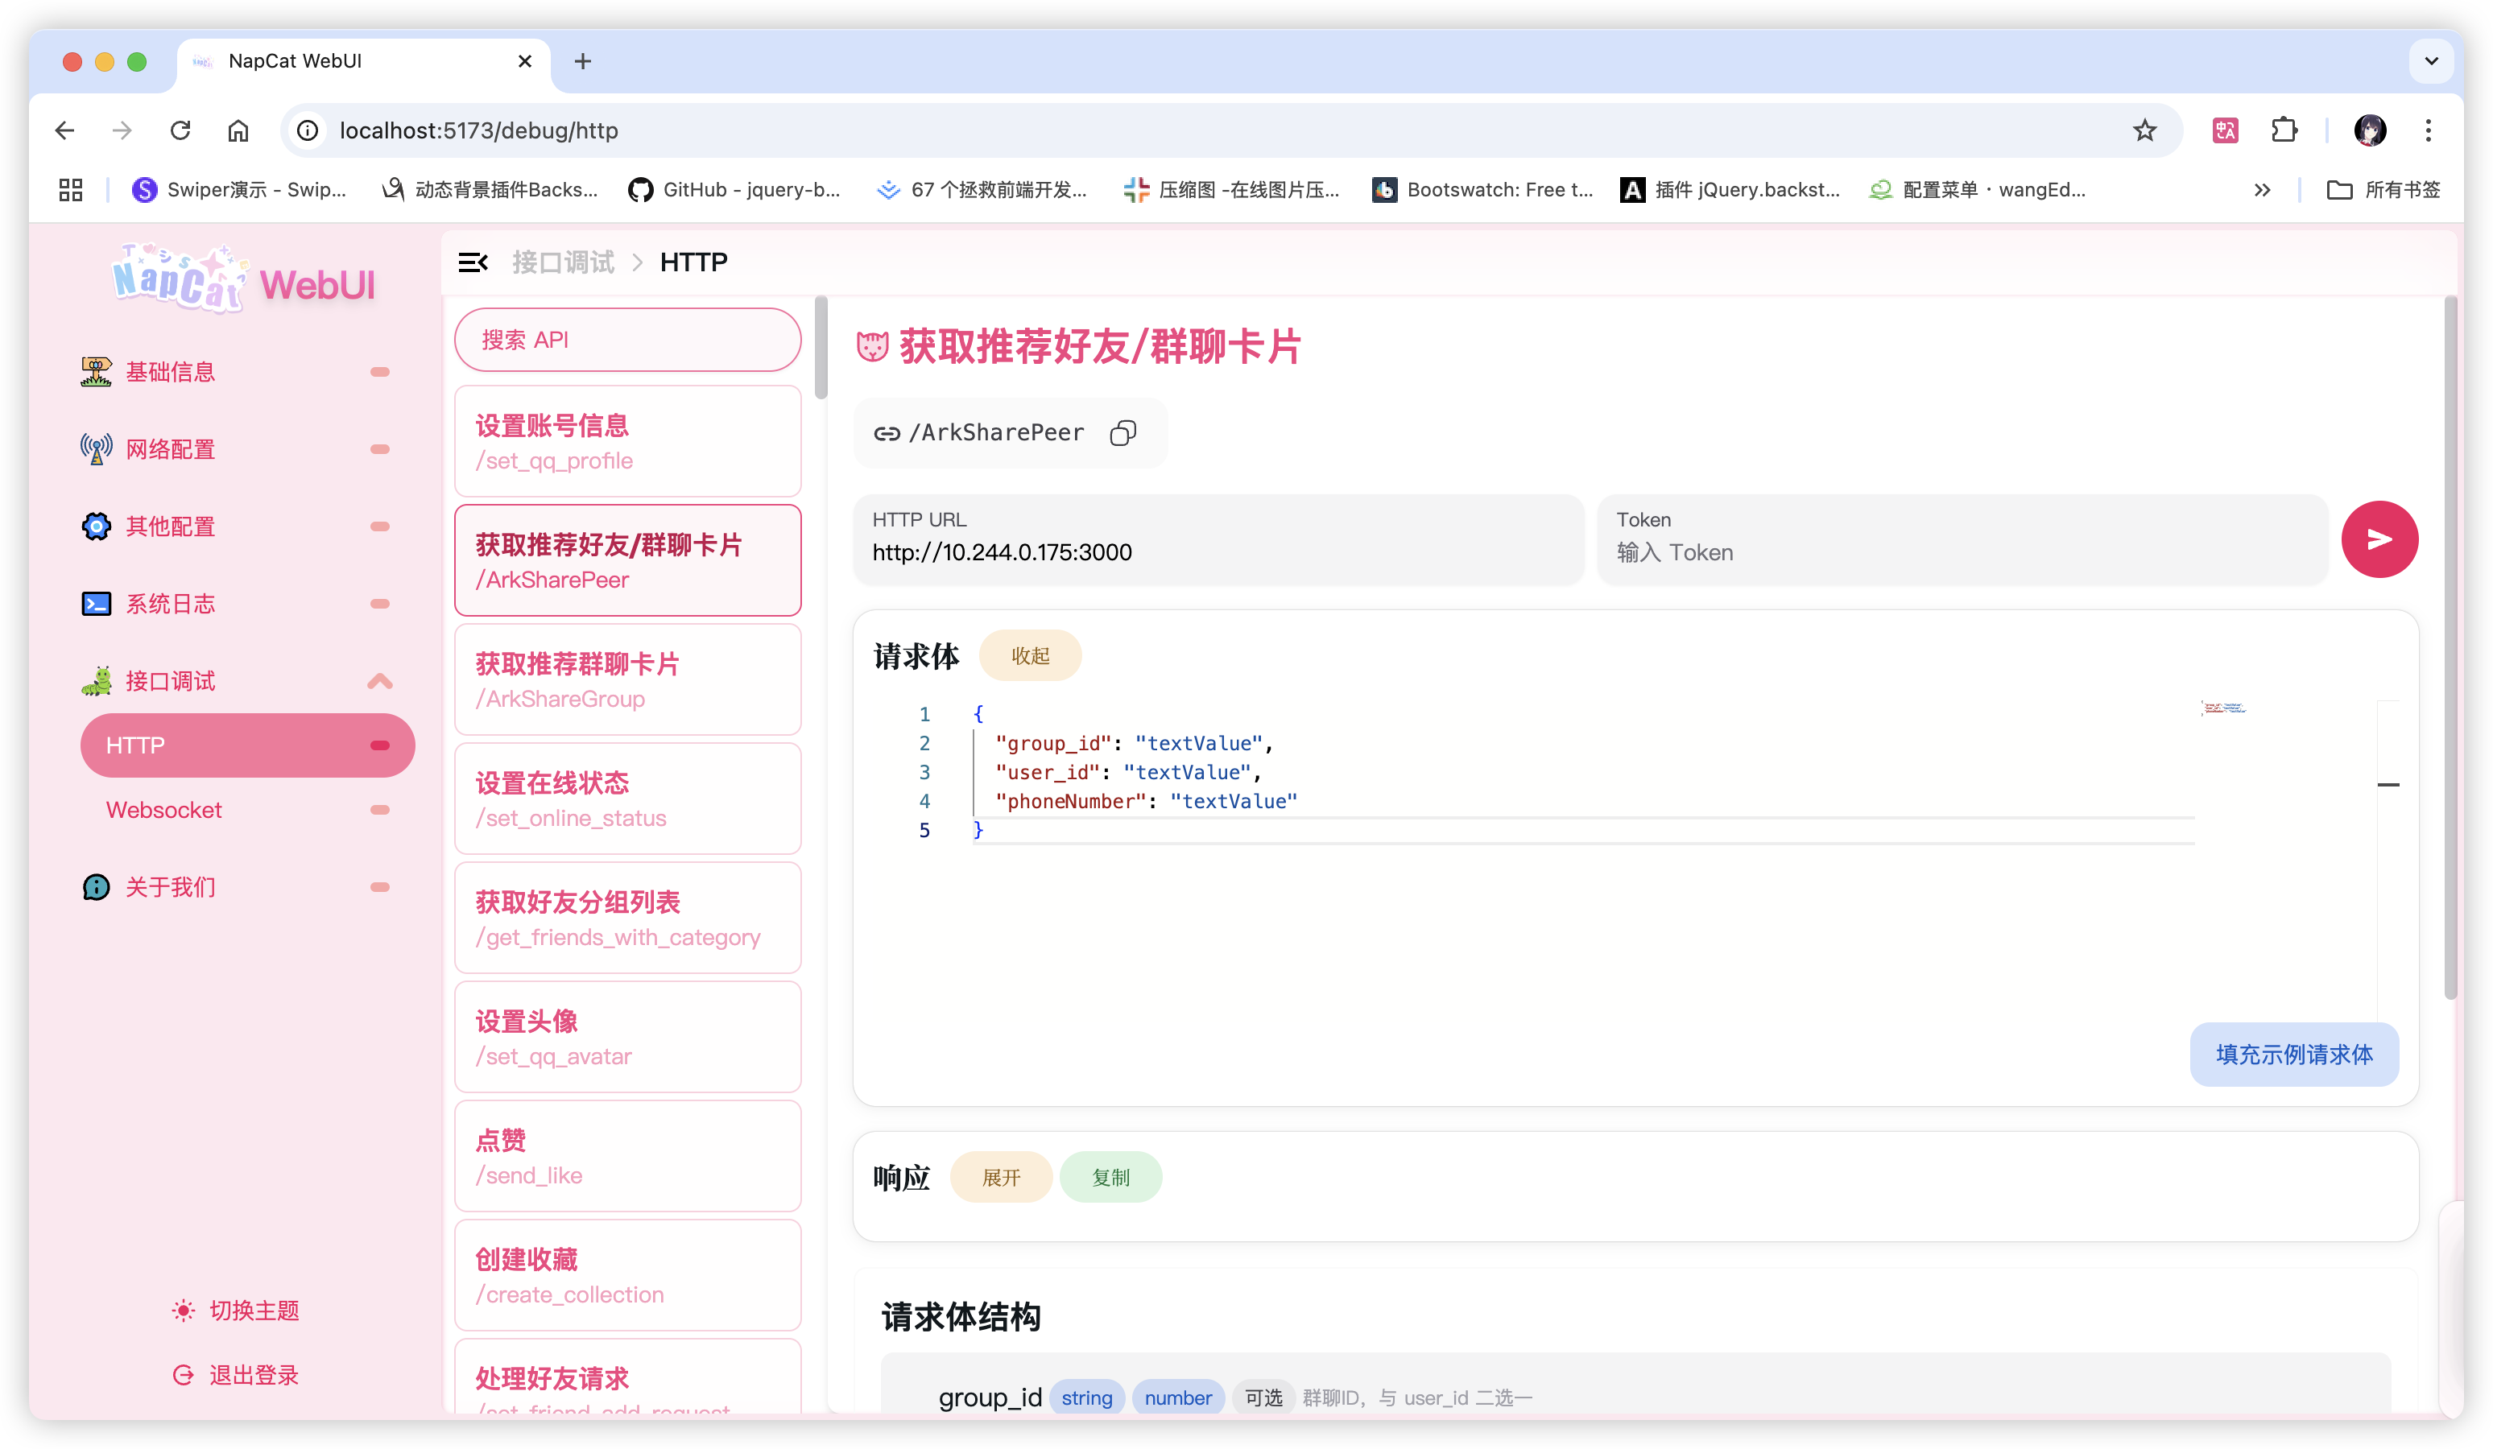Click the green 复制 response button
The image size is (2493, 1449).
[x=1111, y=1177]
